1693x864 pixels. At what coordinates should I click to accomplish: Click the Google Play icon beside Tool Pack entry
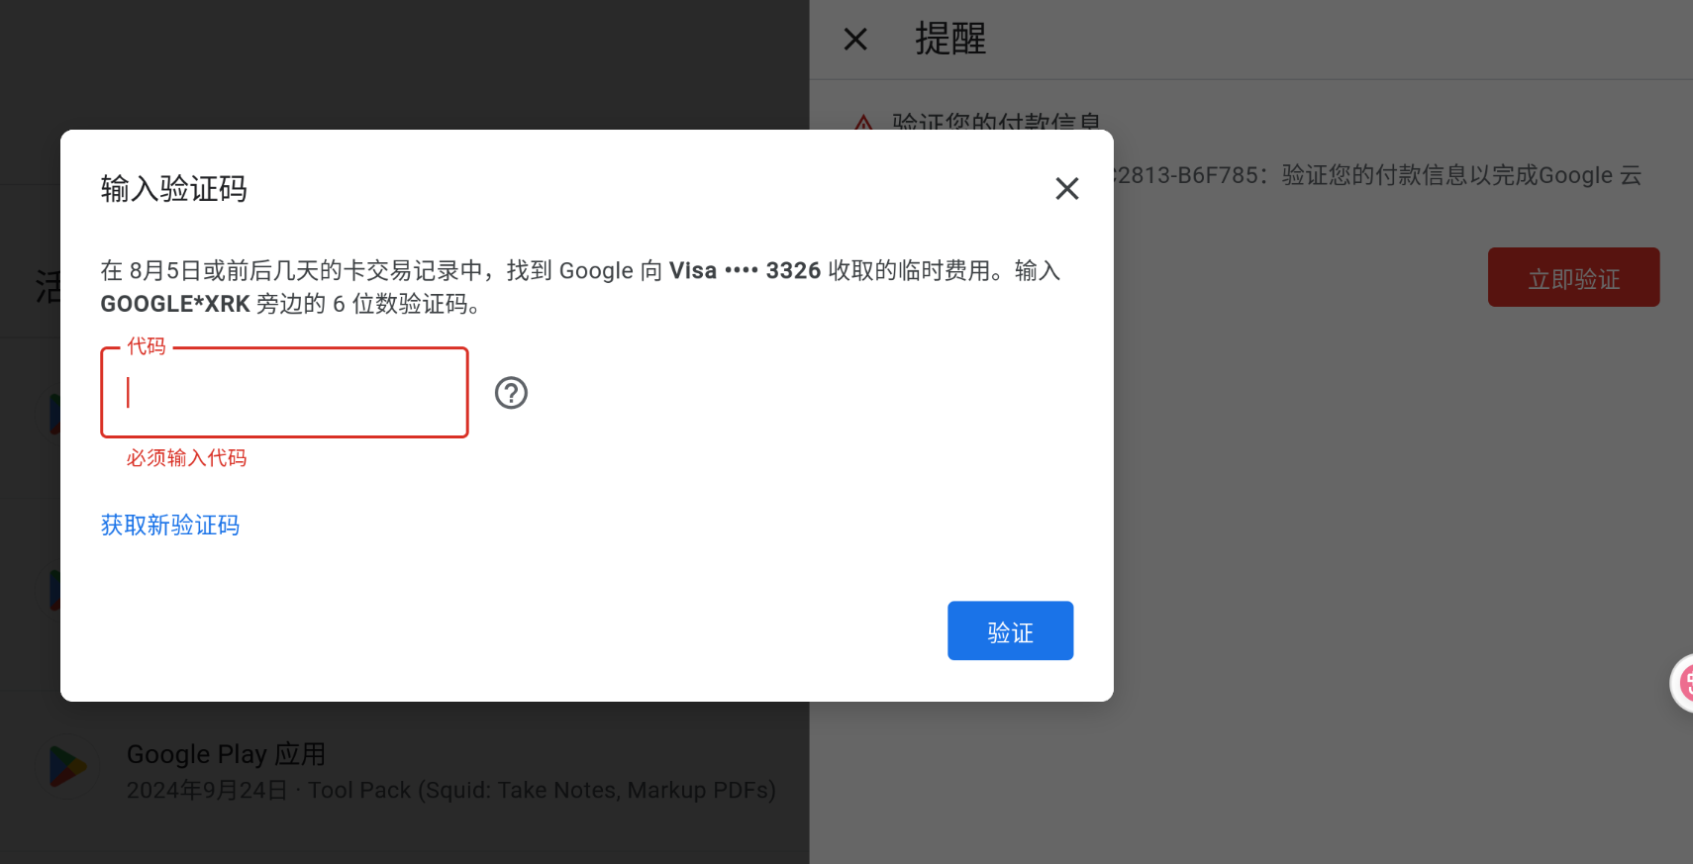coord(67,767)
